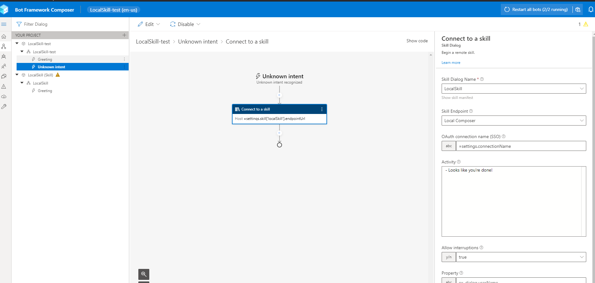Open the Skill Dialog Name dropdown
595x283 pixels.
pyautogui.click(x=582, y=89)
